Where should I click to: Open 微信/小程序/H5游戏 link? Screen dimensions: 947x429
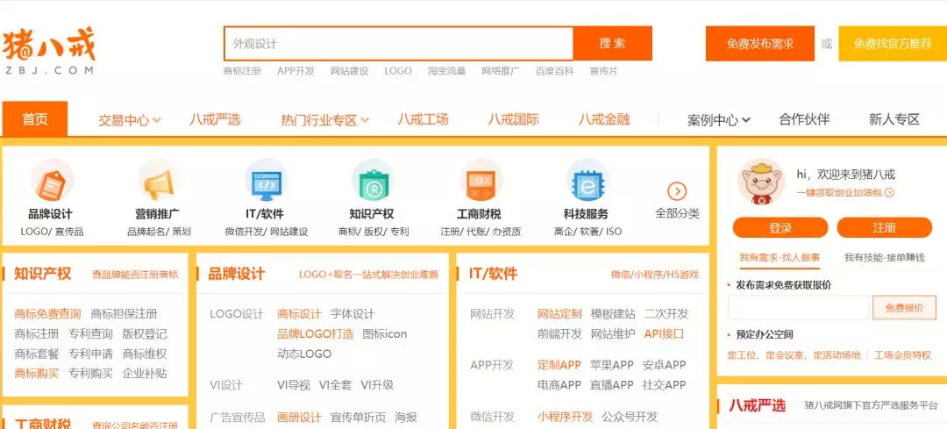click(655, 275)
